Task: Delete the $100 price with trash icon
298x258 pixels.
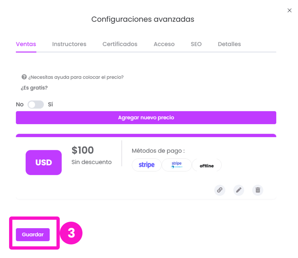Action: click(x=258, y=190)
